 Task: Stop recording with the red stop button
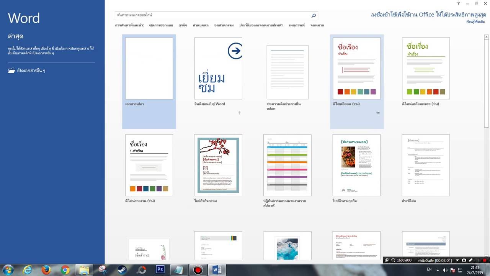click(x=485, y=260)
